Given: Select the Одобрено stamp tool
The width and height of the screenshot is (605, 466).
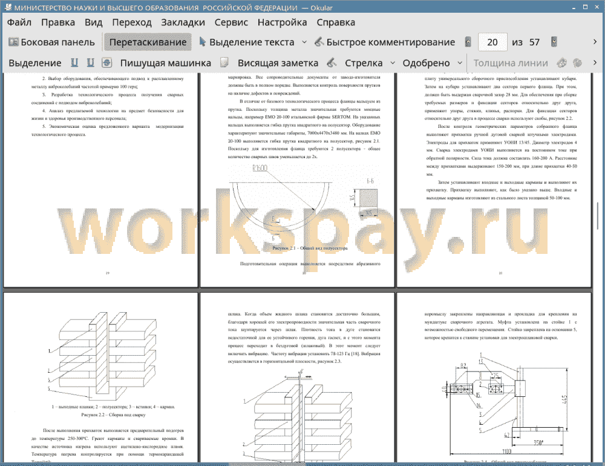Looking at the screenshot, I should (x=426, y=63).
